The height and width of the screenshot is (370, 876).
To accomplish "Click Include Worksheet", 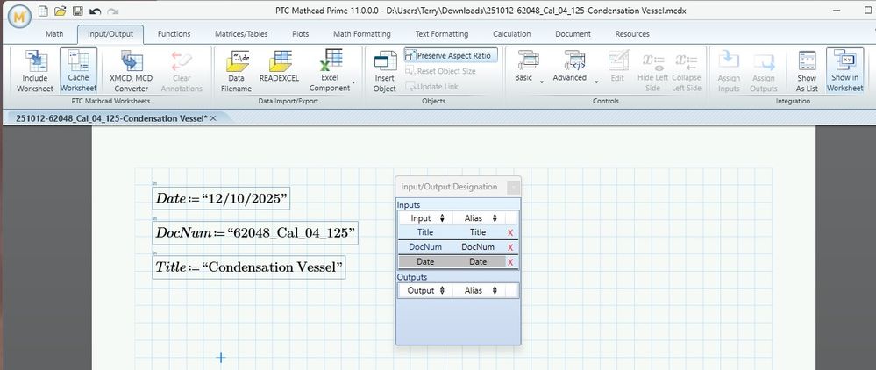I will click(35, 71).
